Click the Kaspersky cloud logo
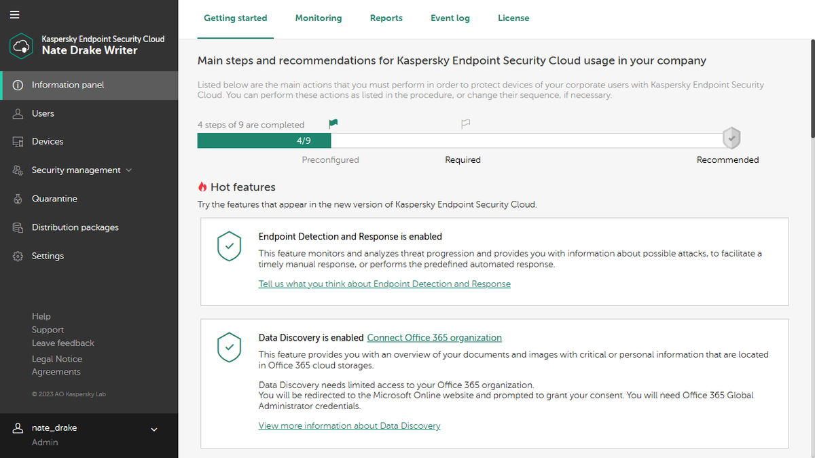This screenshot has width=815, height=458. point(22,45)
